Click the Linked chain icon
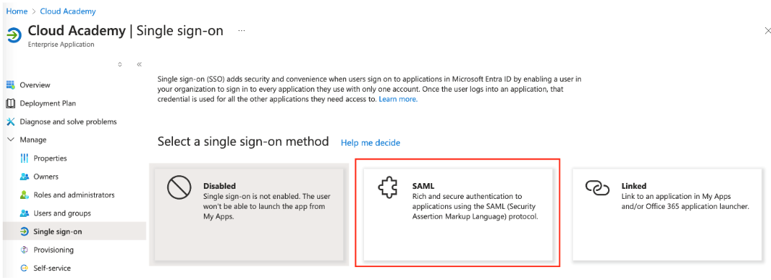771x280 pixels. 597,187
